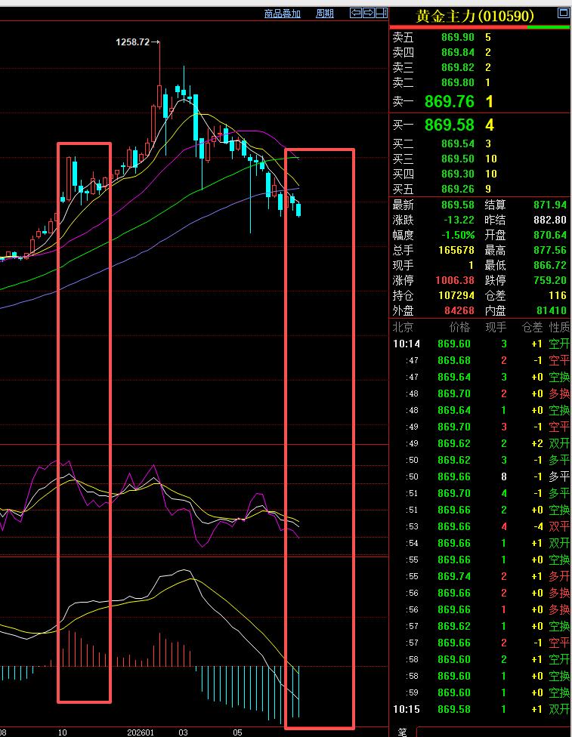Click the 买一 price 869.58
The image size is (572, 737).
pos(450,125)
